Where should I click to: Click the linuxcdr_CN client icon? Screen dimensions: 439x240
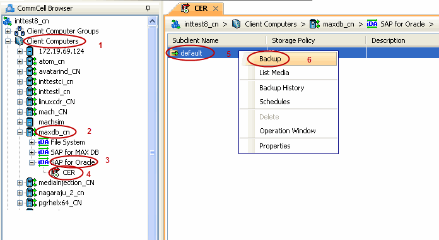point(32,102)
